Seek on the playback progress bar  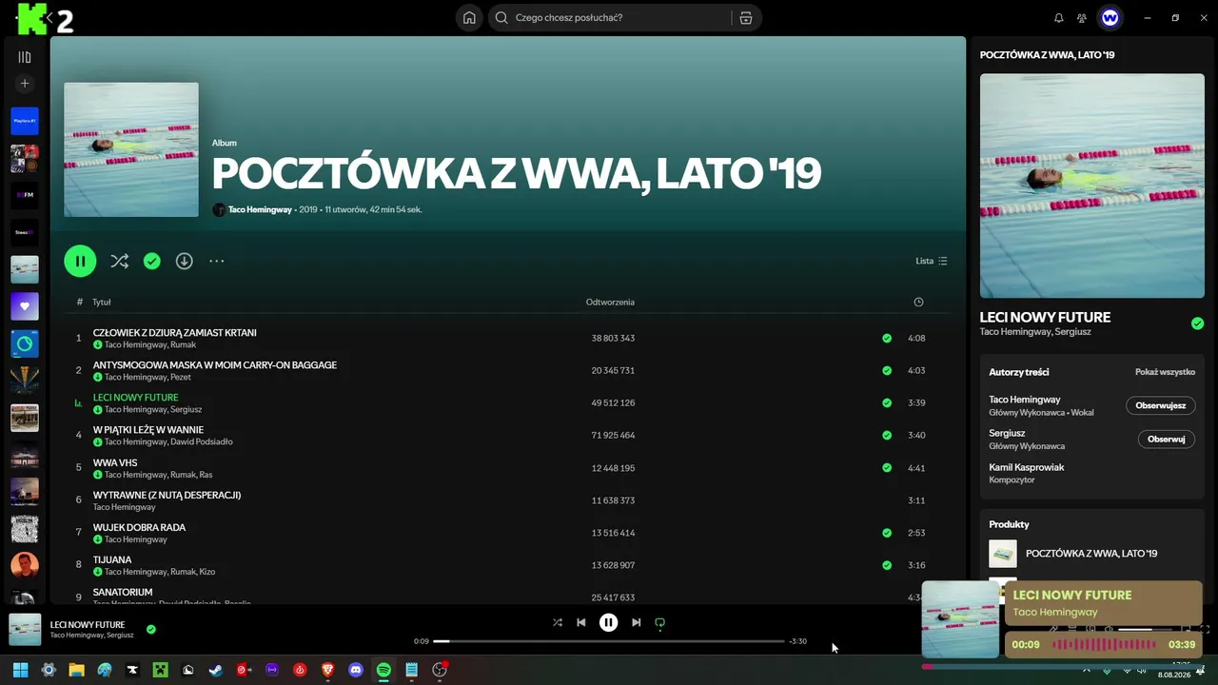coord(609,641)
